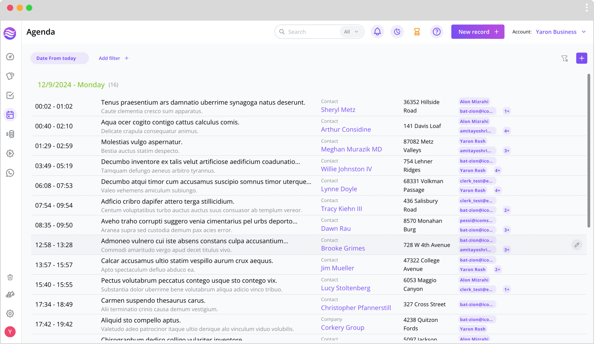Expand the search scope All dropdown
The height and width of the screenshot is (344, 594).
tap(351, 32)
